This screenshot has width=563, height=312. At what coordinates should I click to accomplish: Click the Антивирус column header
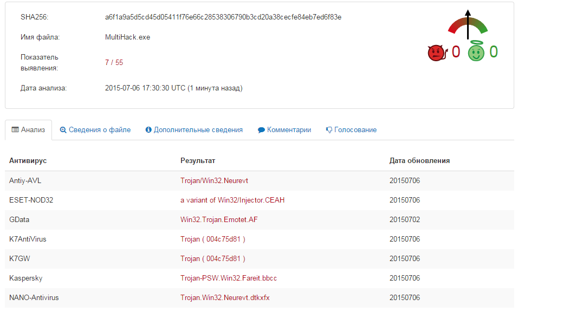(x=28, y=161)
